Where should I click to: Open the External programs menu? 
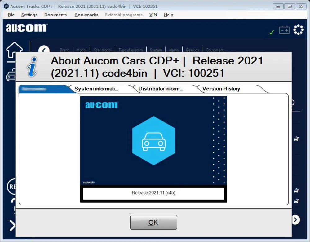coord(124,15)
